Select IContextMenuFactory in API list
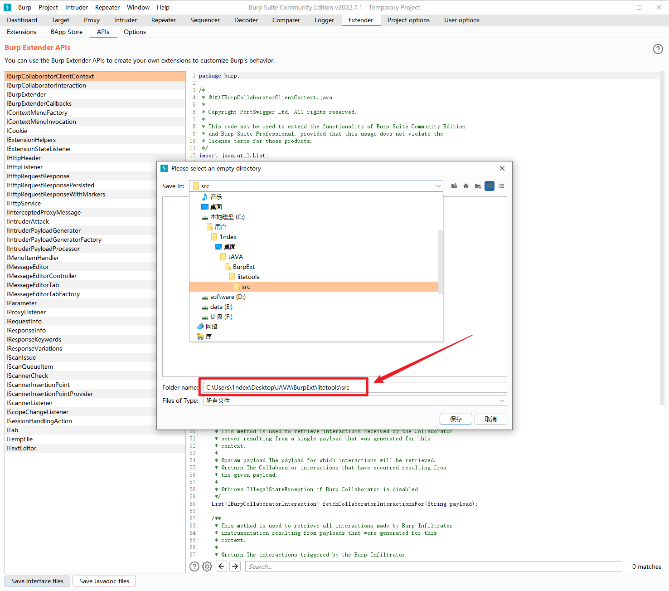669x591 pixels. click(95, 112)
